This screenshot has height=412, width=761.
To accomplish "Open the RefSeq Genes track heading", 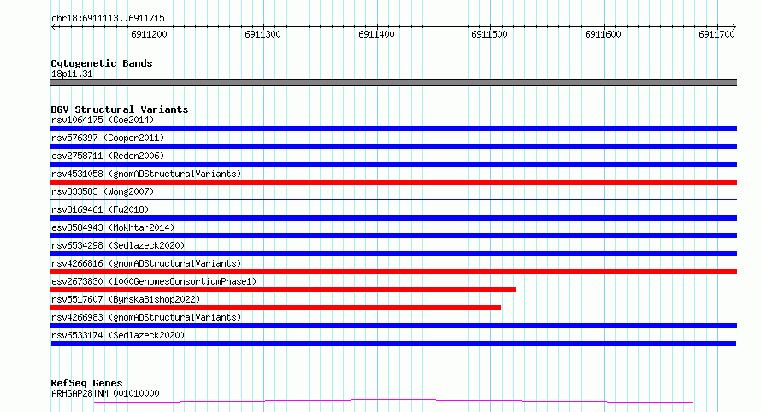I will [86, 383].
